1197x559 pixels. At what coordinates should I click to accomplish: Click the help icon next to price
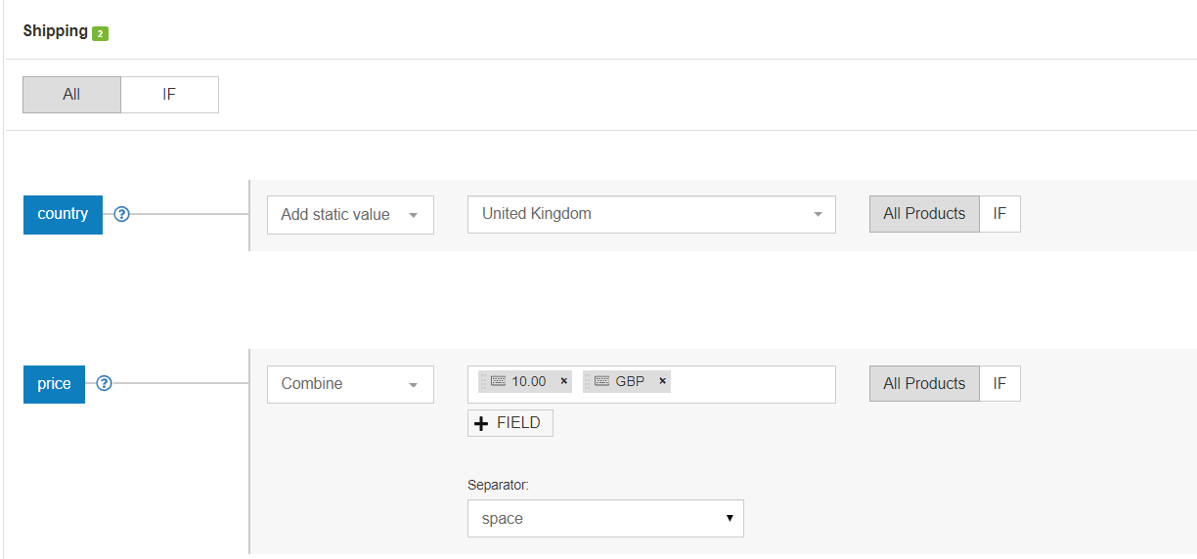pos(105,383)
